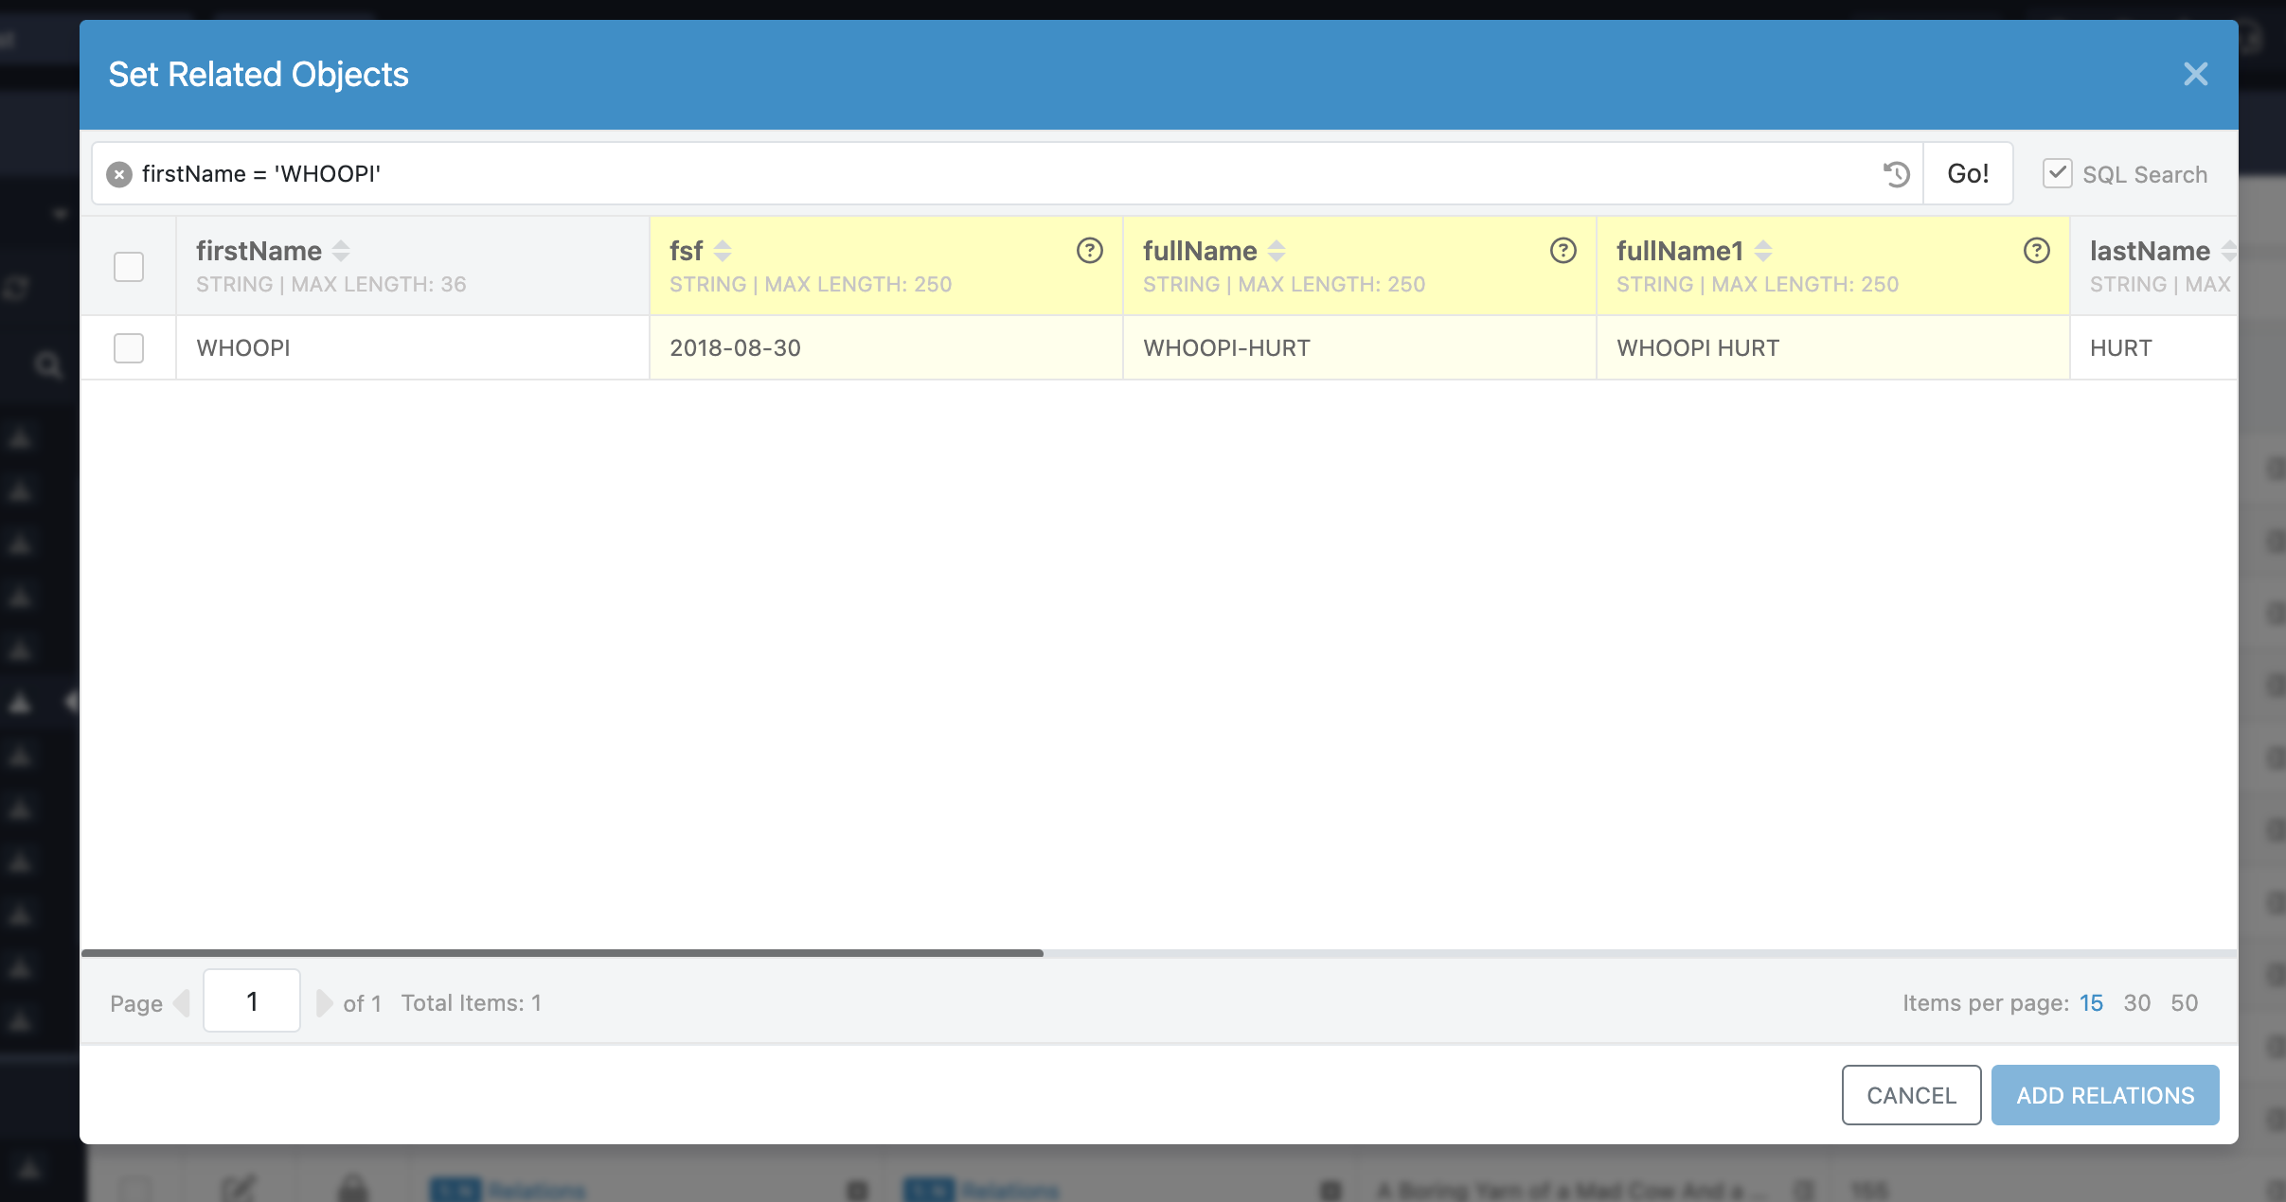Set items per page to 30
This screenshot has height=1202, width=2286.
pos(2136,1003)
